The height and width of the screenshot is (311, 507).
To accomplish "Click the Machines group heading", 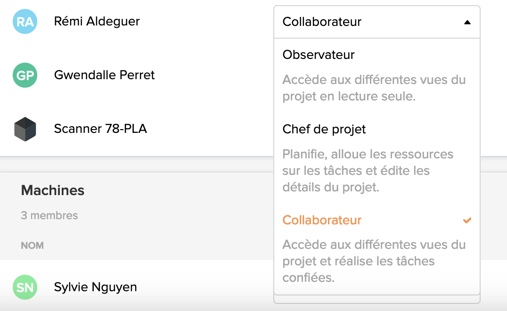I will coord(53,190).
